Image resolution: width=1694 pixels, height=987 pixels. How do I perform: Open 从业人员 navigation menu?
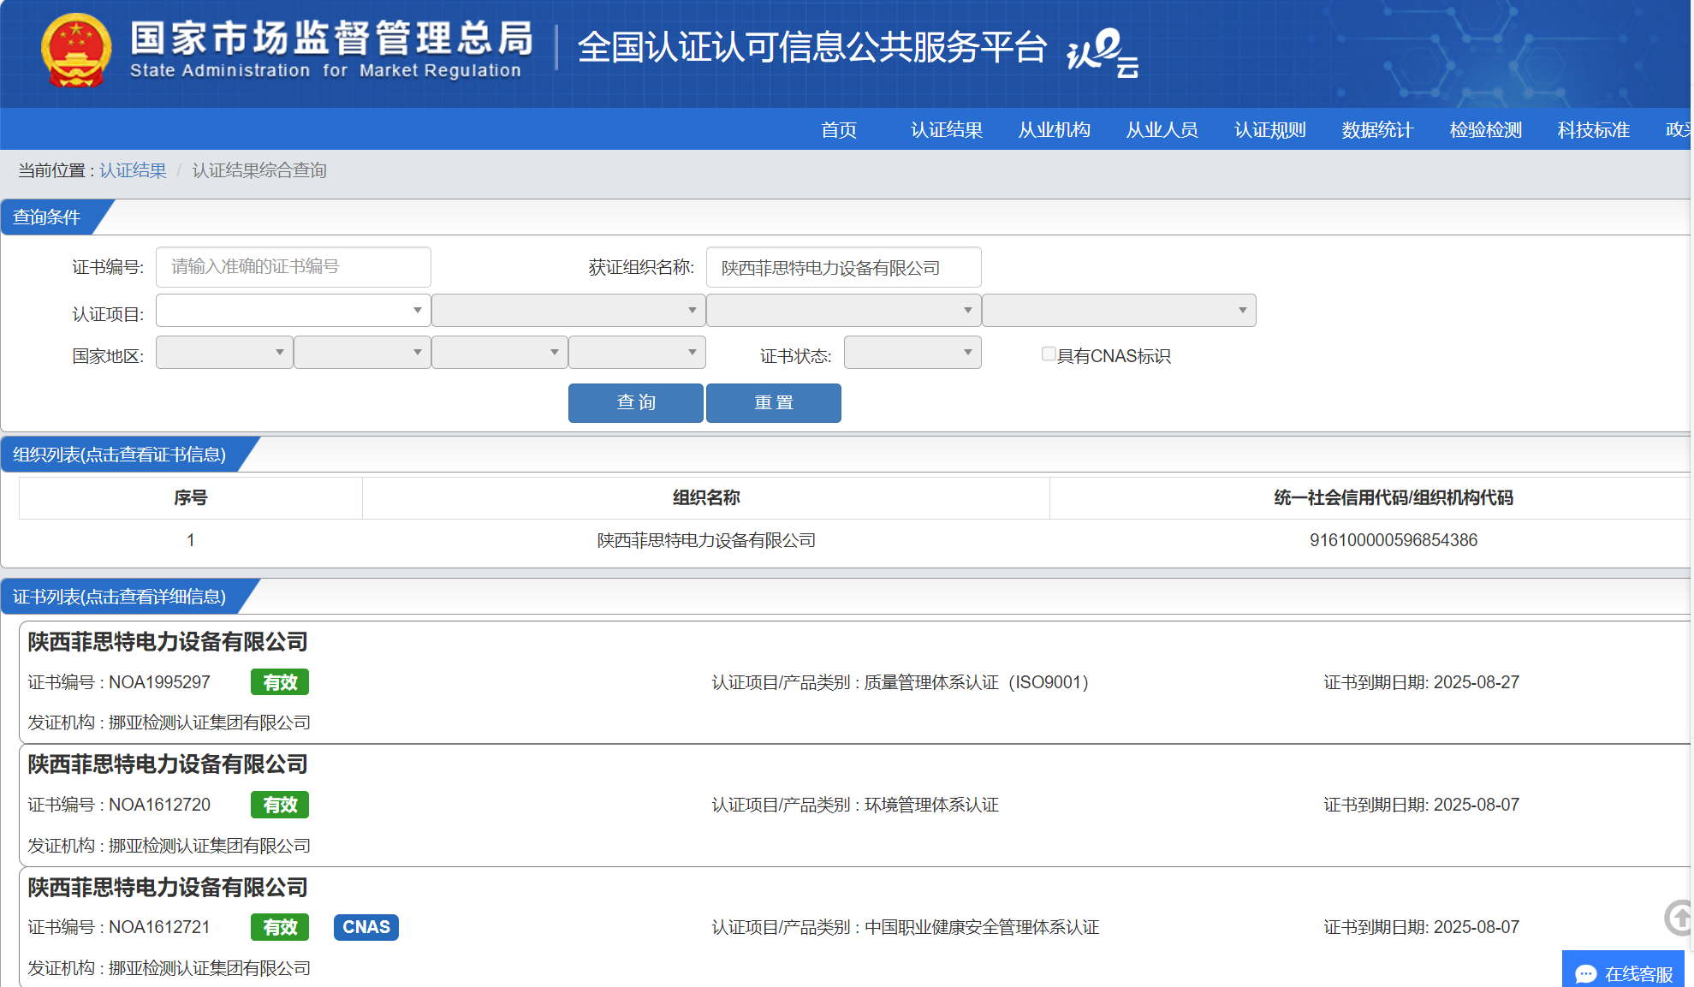coord(1162,129)
